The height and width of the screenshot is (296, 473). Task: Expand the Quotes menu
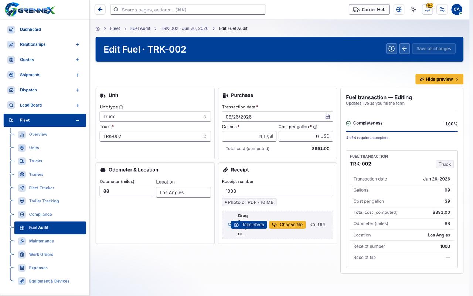click(78, 60)
